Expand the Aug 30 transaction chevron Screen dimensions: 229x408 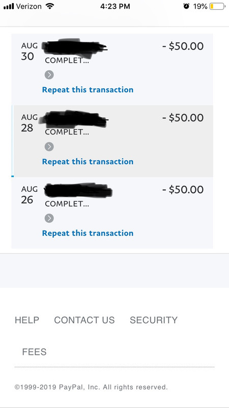(49, 75)
